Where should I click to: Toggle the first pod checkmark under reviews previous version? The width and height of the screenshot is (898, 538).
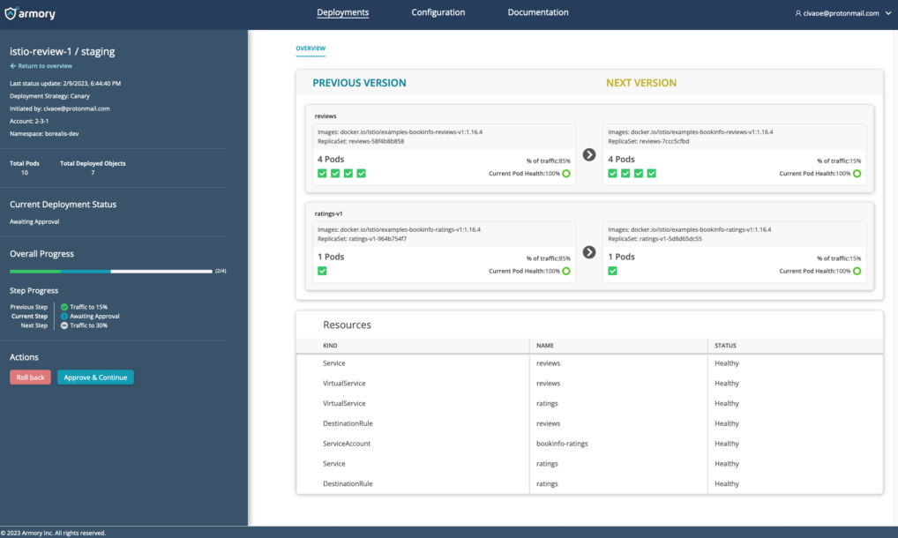pyautogui.click(x=323, y=173)
